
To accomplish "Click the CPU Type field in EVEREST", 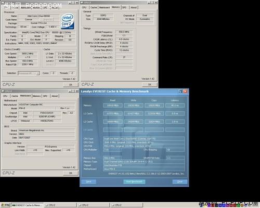I will 144,139.
